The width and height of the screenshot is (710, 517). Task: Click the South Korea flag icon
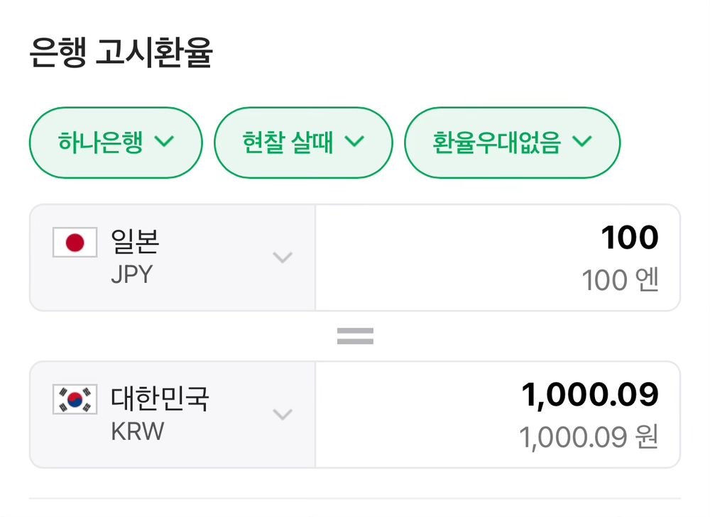point(75,399)
